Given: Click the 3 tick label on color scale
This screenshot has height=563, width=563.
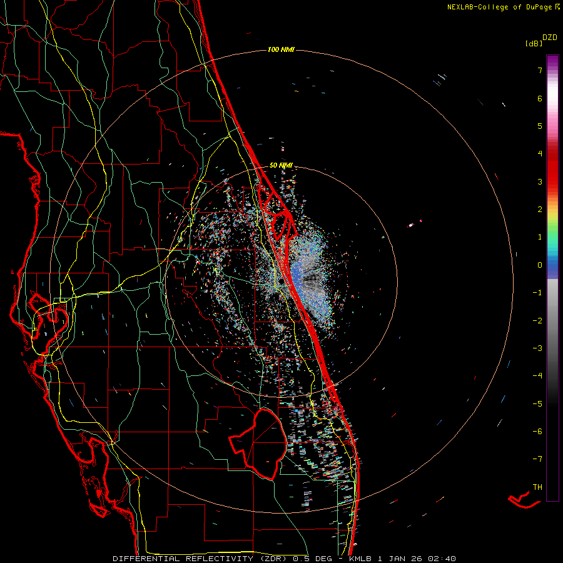Looking at the screenshot, I should (x=540, y=181).
